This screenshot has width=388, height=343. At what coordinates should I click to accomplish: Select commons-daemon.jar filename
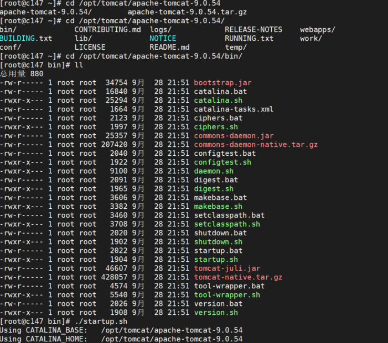point(234,136)
